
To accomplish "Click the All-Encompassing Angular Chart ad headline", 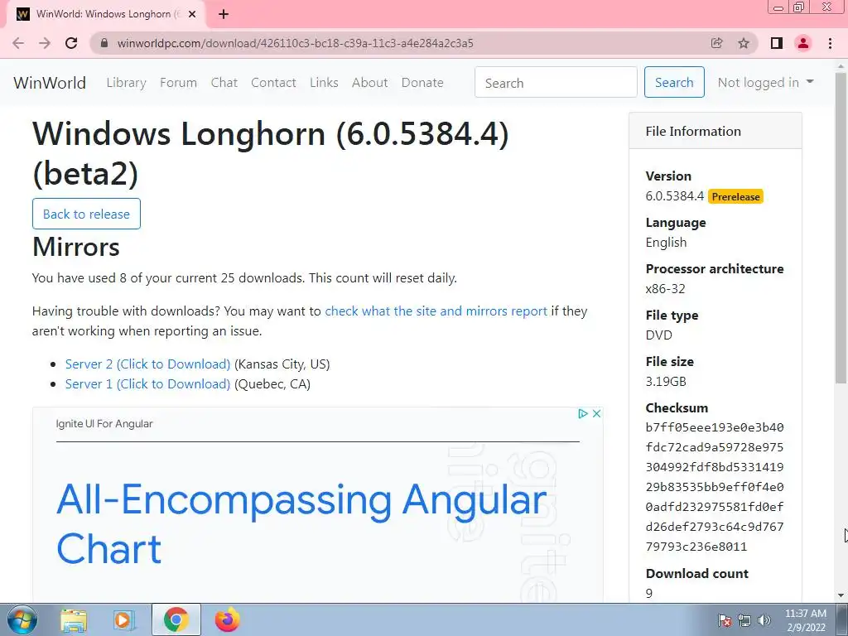I will point(301,523).
